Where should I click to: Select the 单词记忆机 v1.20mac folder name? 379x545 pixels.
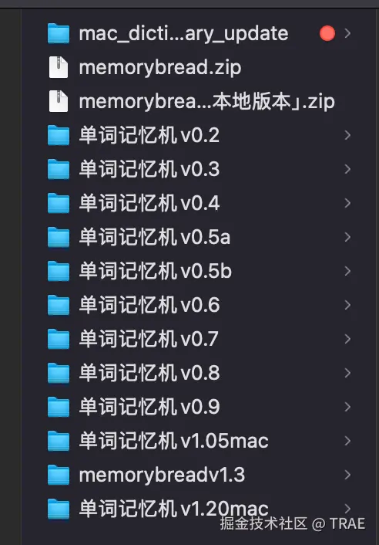pos(174,509)
